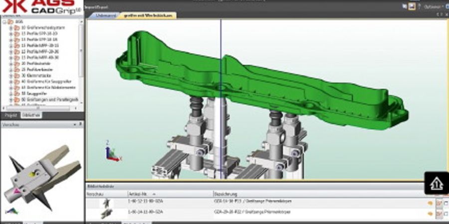Toggle checkbox at end of second library row
Screen dimensions: 449x224
click(x=446, y=214)
